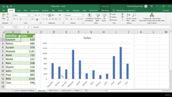The width and height of the screenshot is (172, 97).
Task: Click the Wrap Text icon
Action: pos(60,15)
